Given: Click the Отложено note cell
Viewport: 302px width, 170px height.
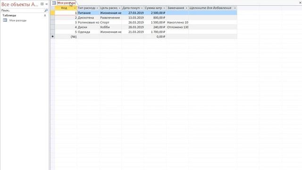Looking at the screenshot, I should tap(177, 27).
